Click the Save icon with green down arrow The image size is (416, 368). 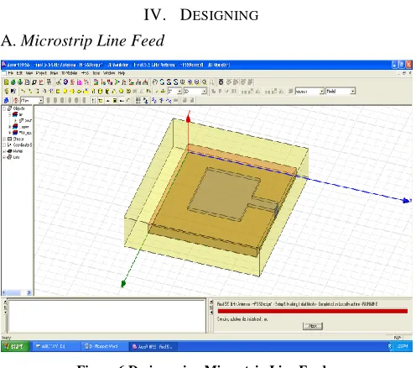pos(20,82)
